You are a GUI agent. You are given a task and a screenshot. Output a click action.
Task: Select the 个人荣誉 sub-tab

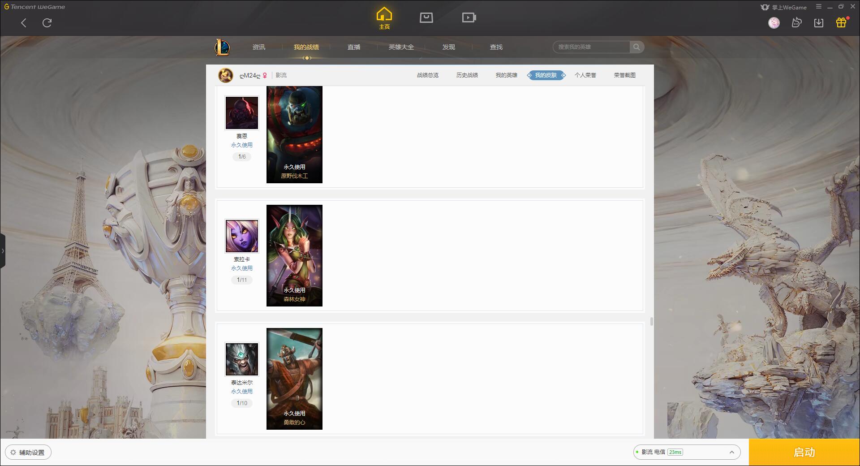coord(585,75)
